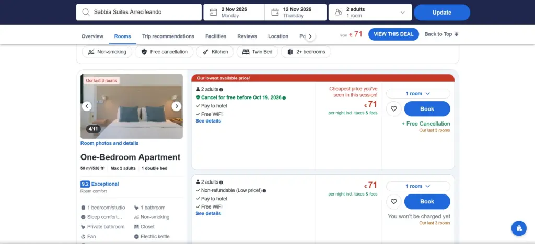Book the non-refundable offer
535x244 pixels.
point(427,201)
